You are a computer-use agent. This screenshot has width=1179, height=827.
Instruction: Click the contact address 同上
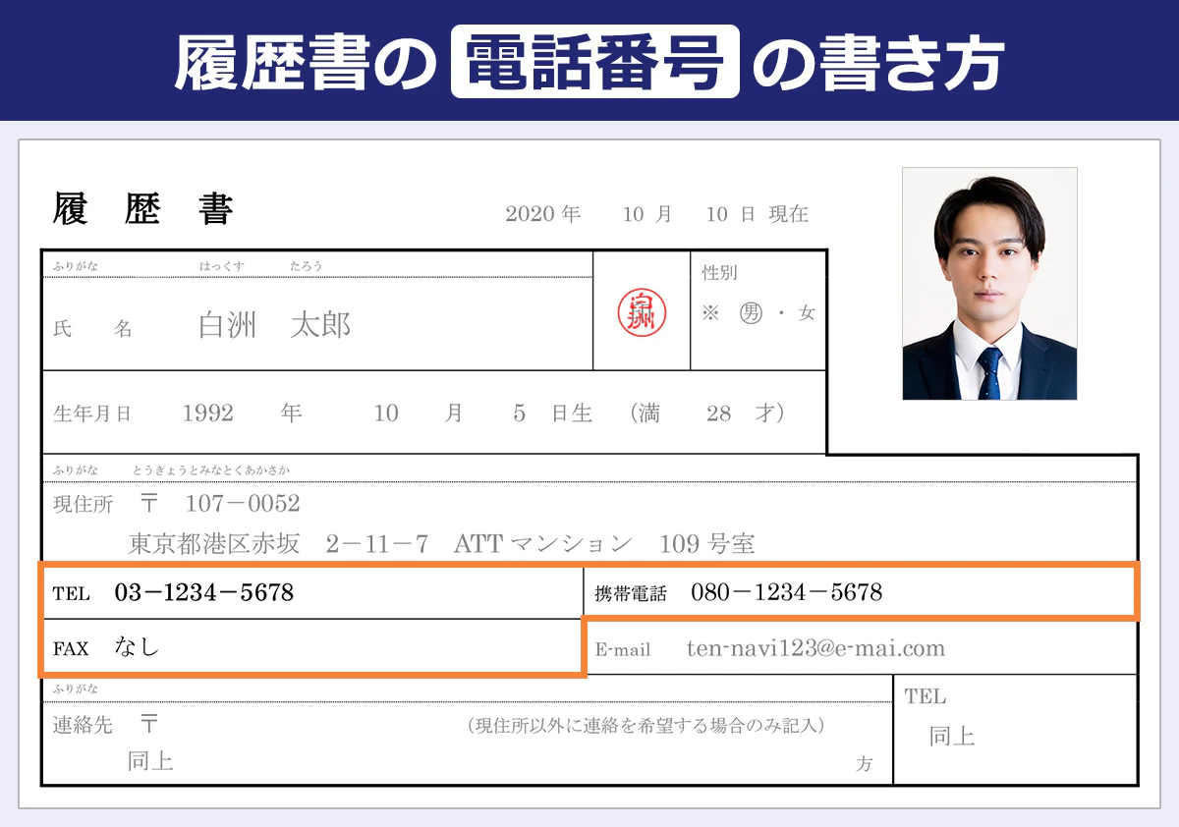coord(150,761)
